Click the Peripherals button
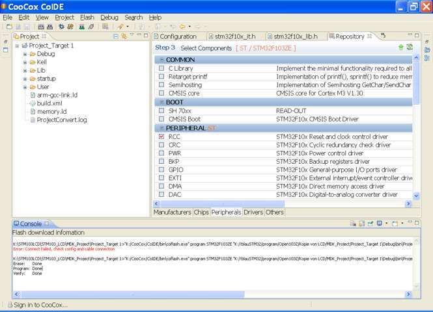Screen dimensions: 433x312 point(226,213)
